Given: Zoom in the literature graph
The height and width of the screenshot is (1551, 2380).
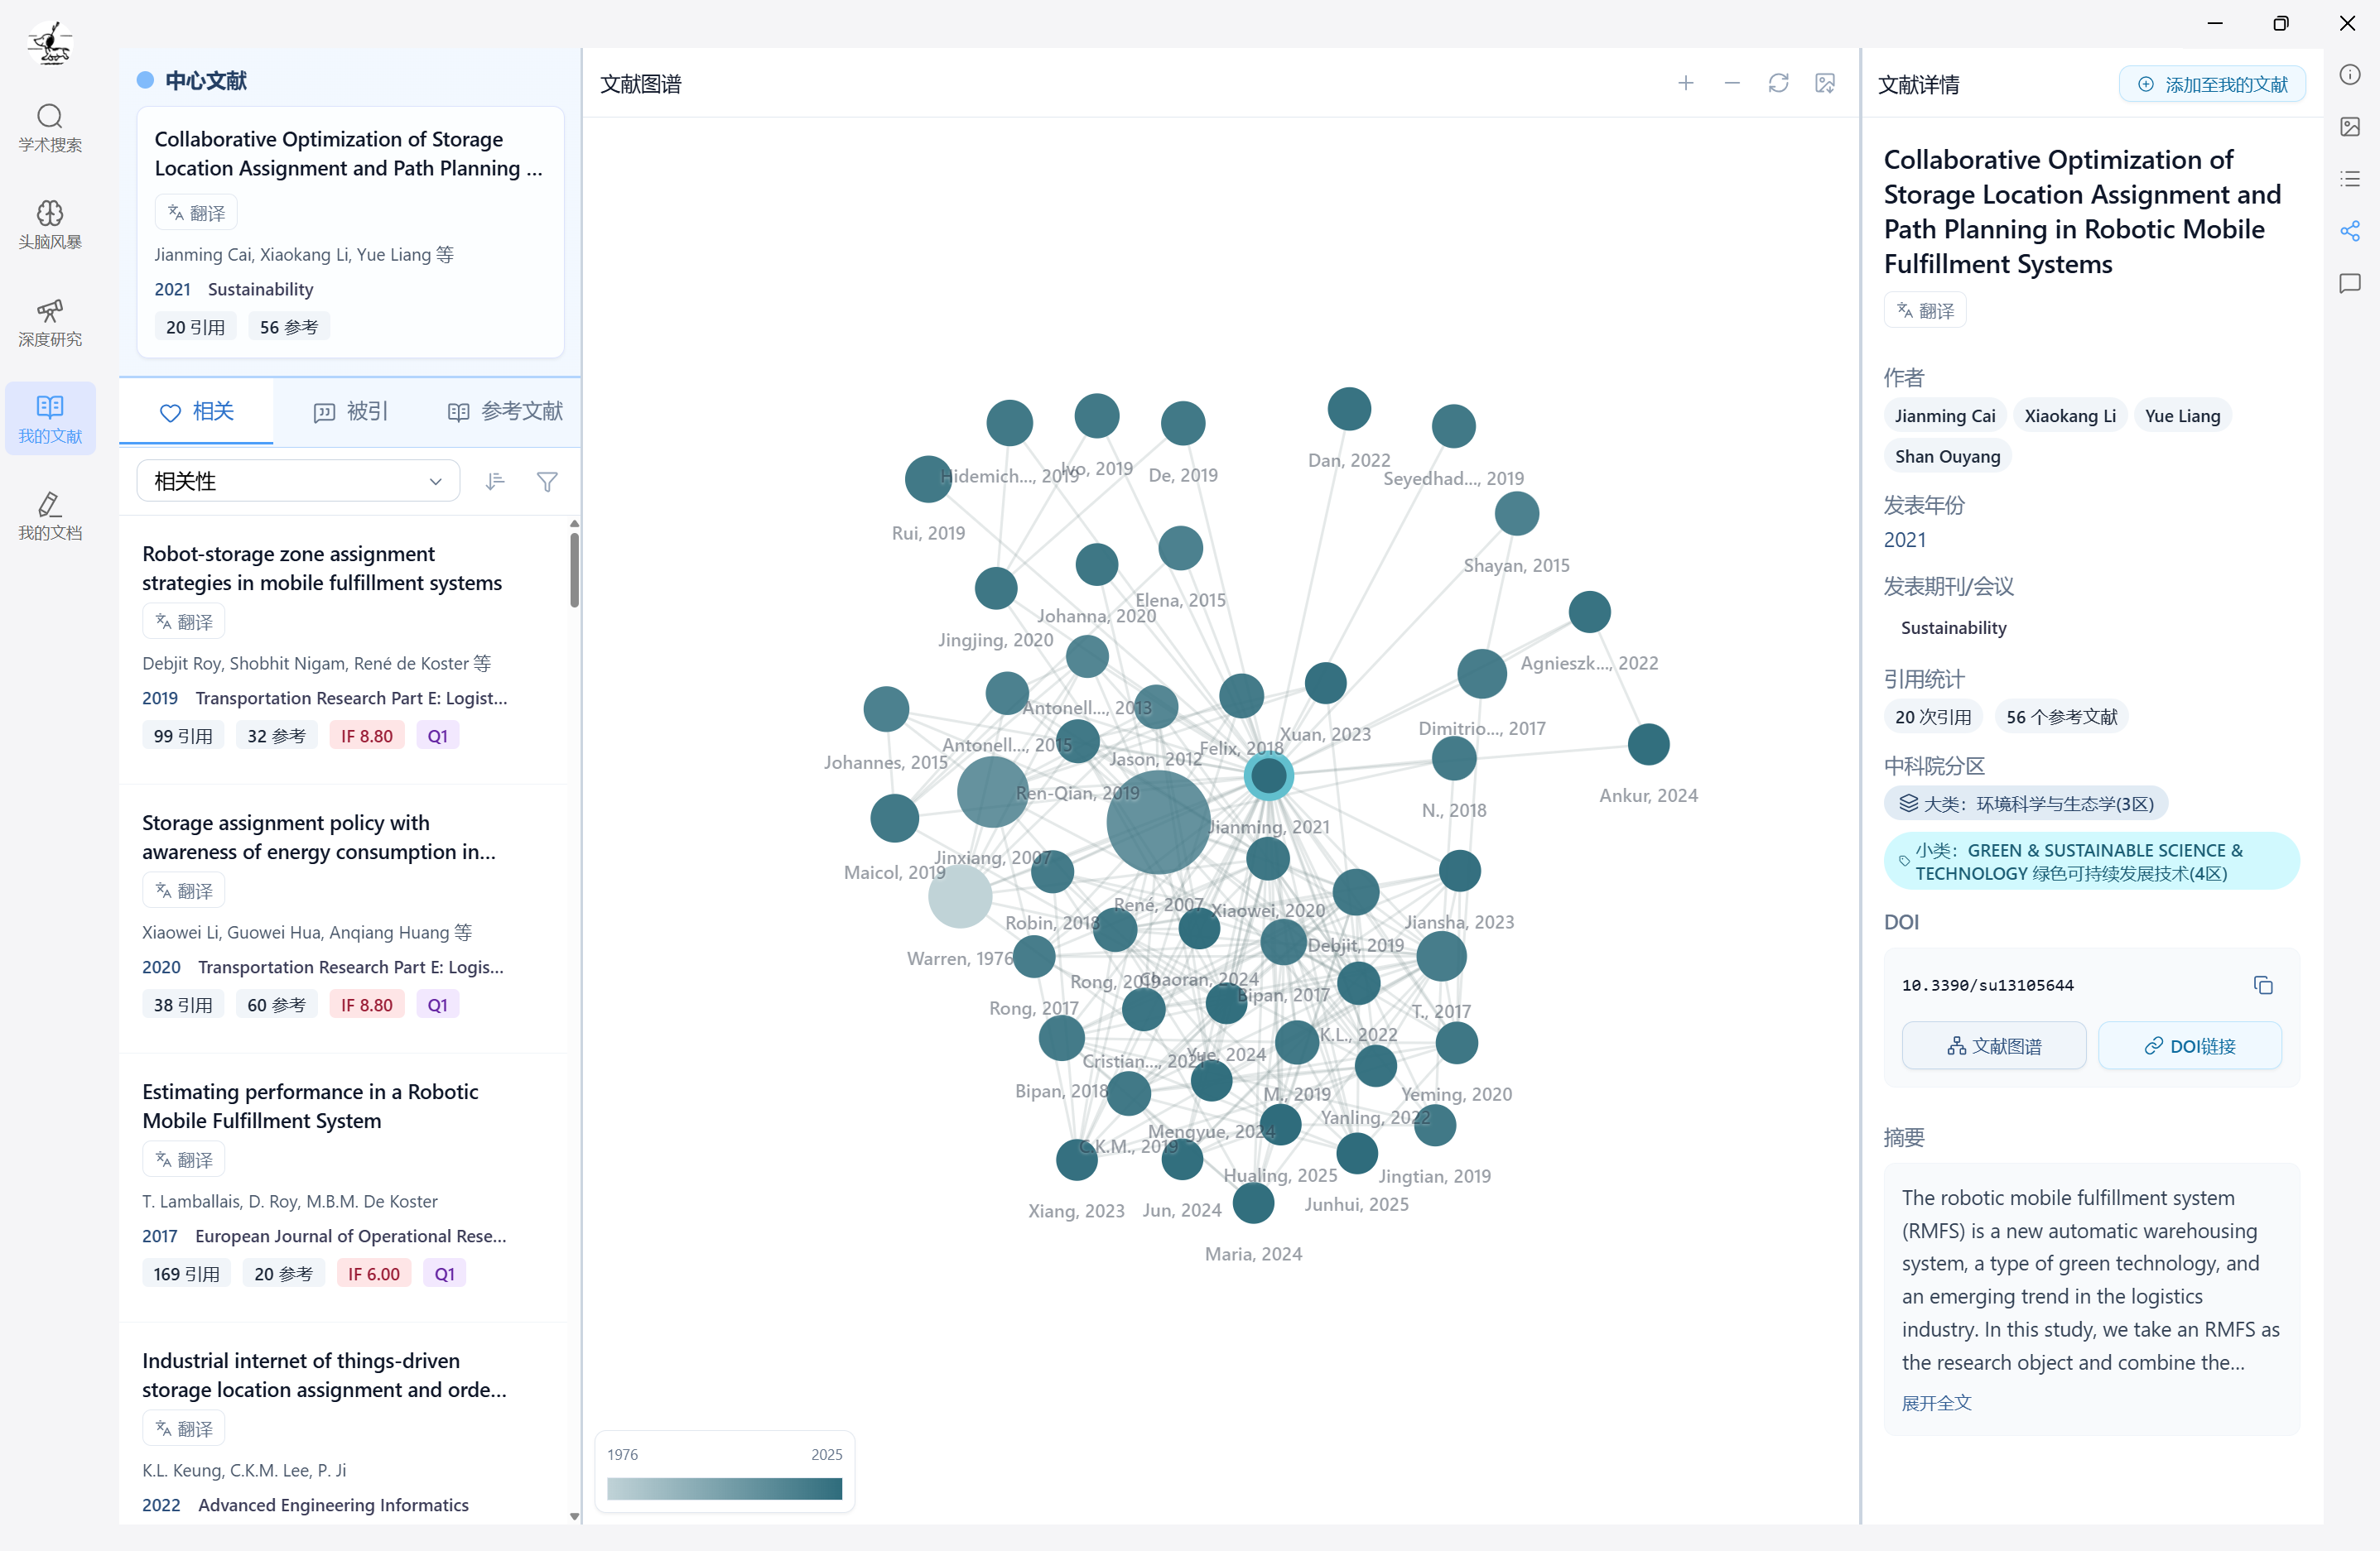Looking at the screenshot, I should coord(1685,84).
